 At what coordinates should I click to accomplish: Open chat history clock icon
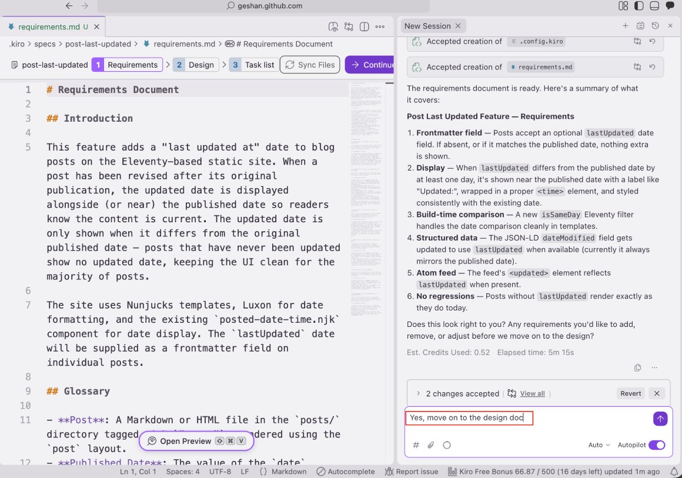click(x=655, y=26)
